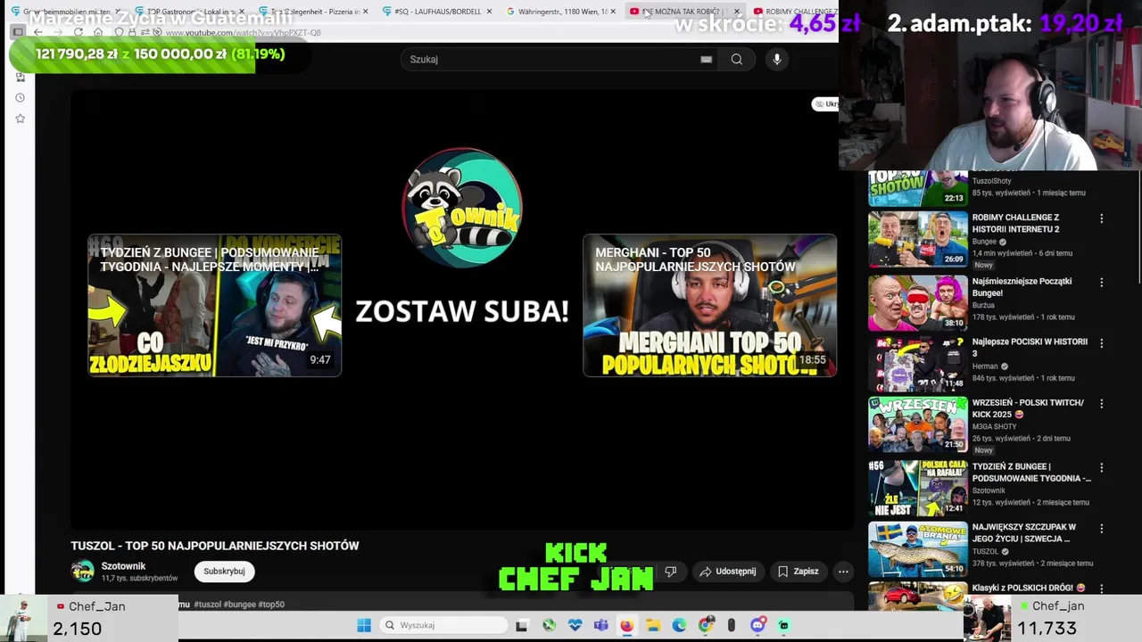Open bookmarks star icon in browser sidebar
1142x642 pixels.
pos(20,119)
